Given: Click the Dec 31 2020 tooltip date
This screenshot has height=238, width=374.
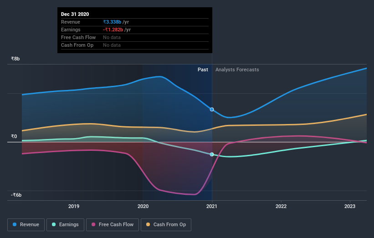Looking at the screenshot, I should [x=75, y=14].
